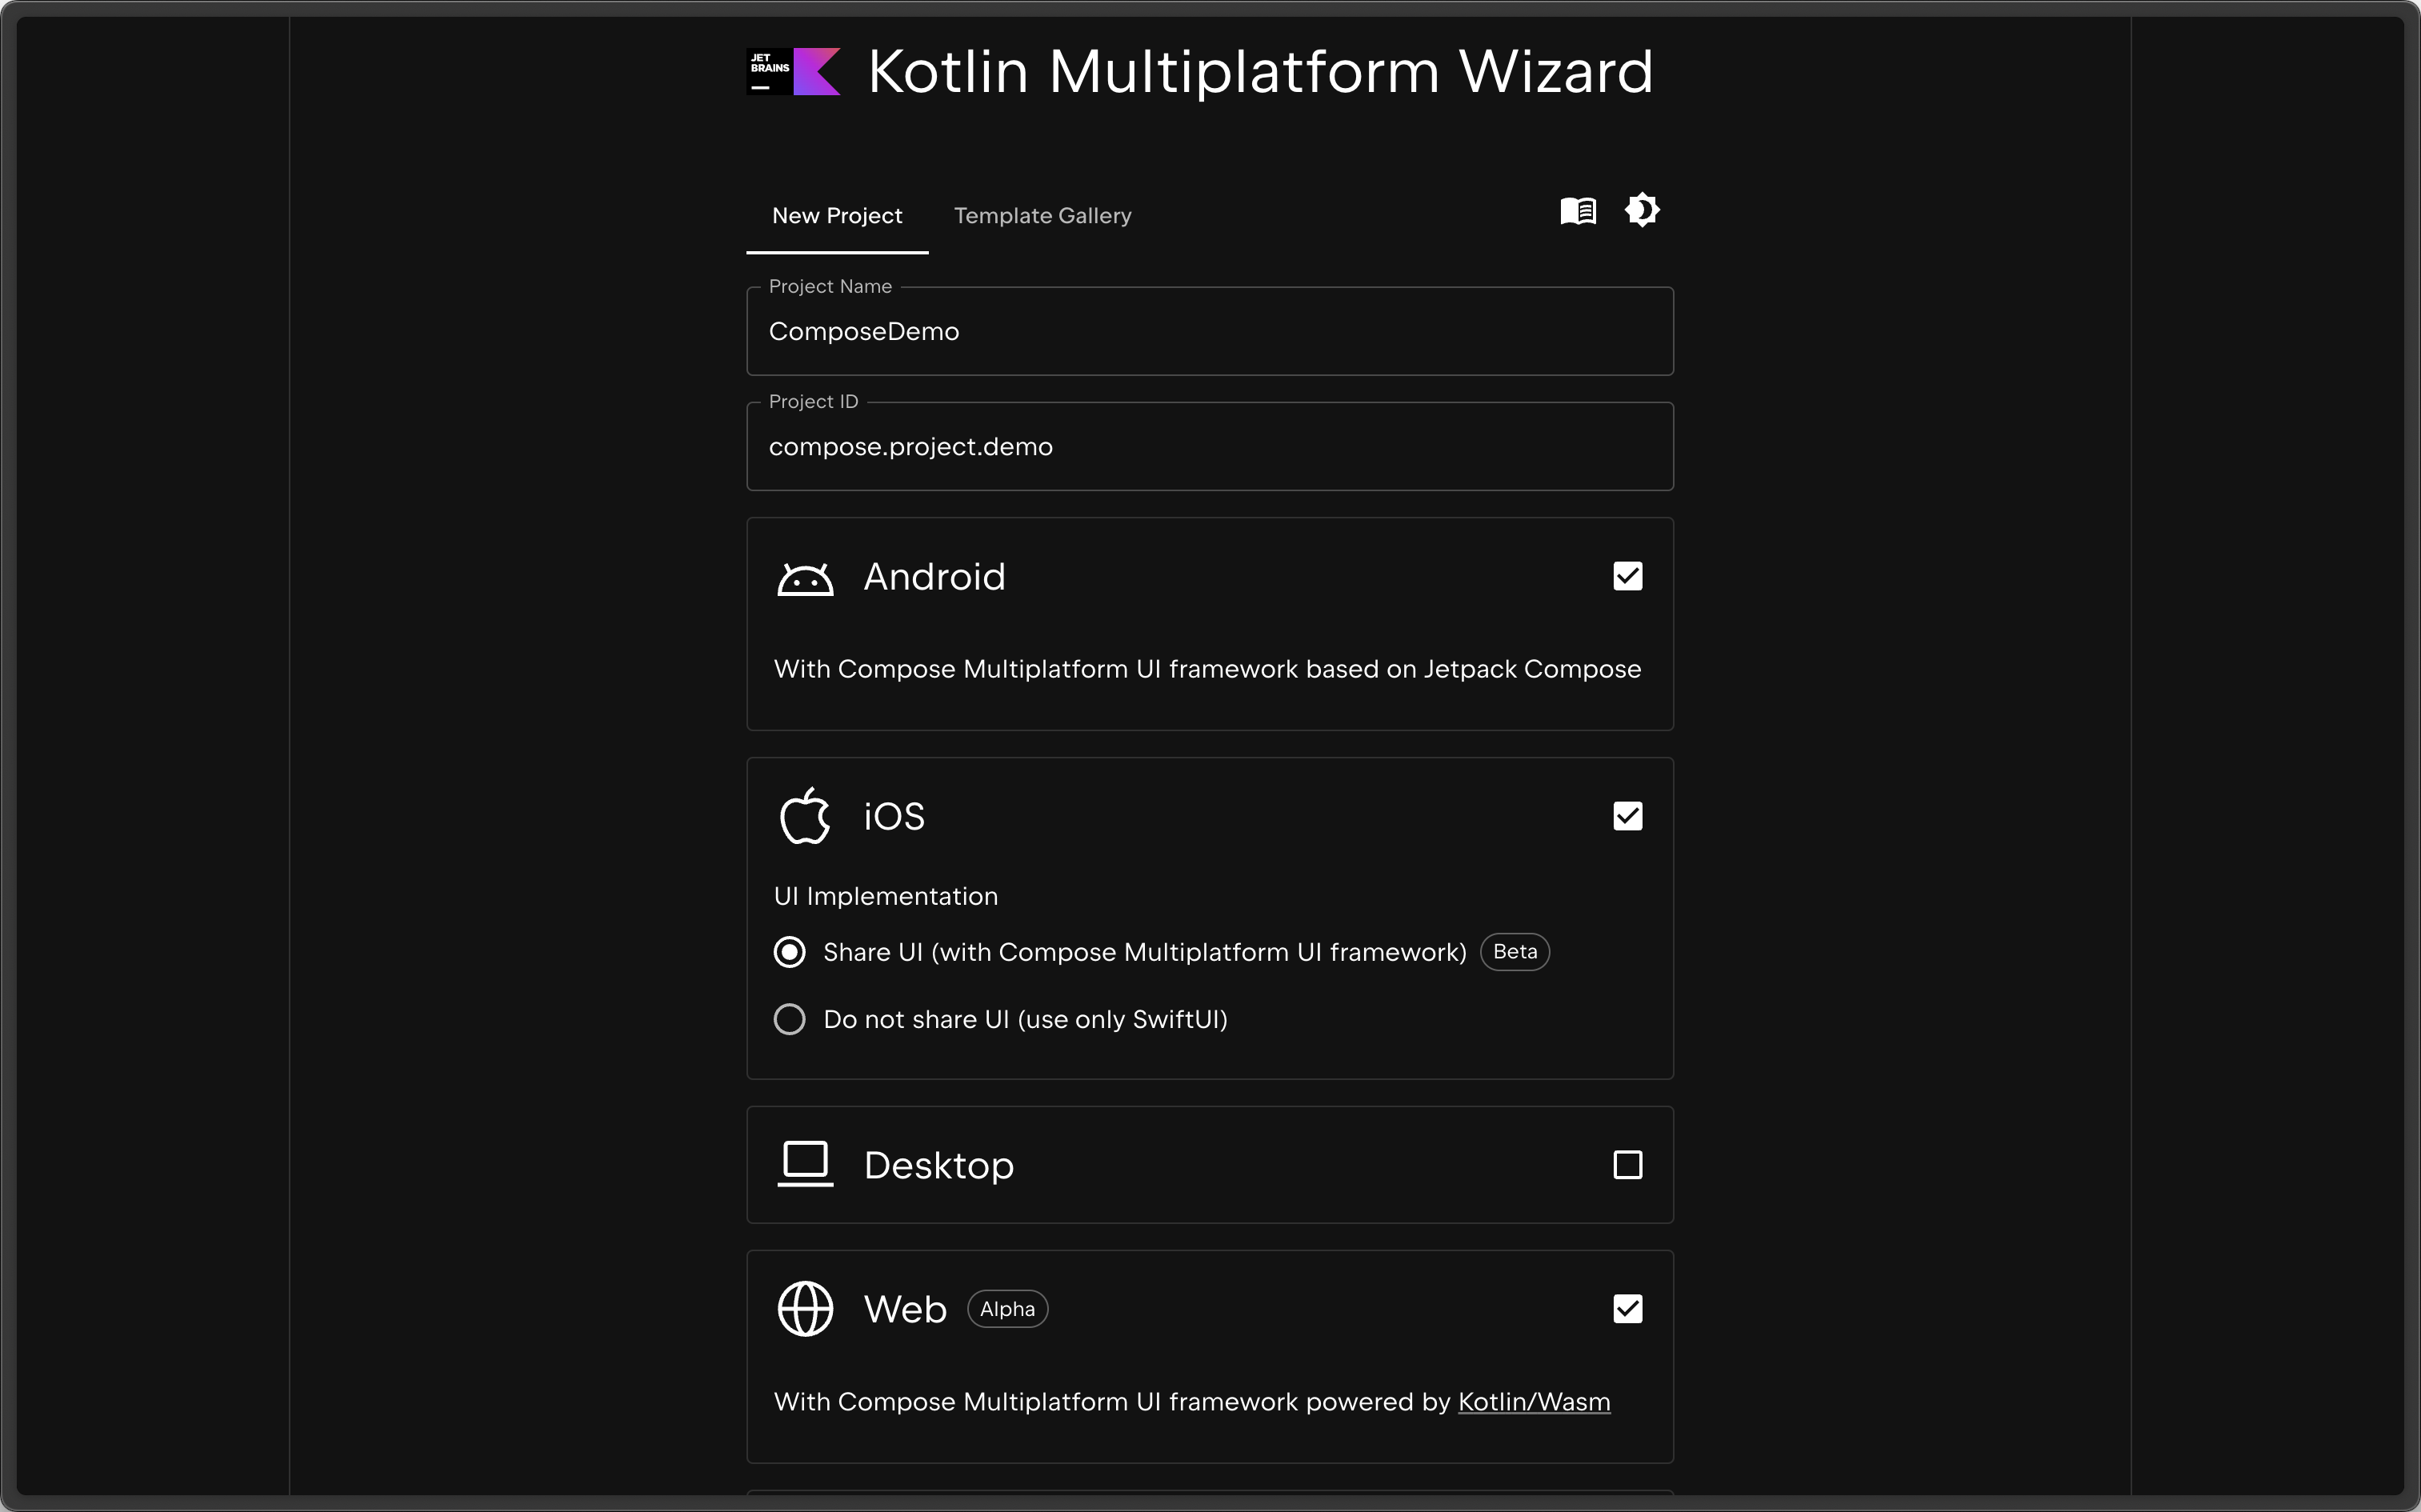Switch to the New Project tab

click(x=838, y=214)
